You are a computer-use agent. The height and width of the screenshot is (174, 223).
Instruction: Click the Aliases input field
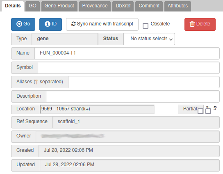144,82
